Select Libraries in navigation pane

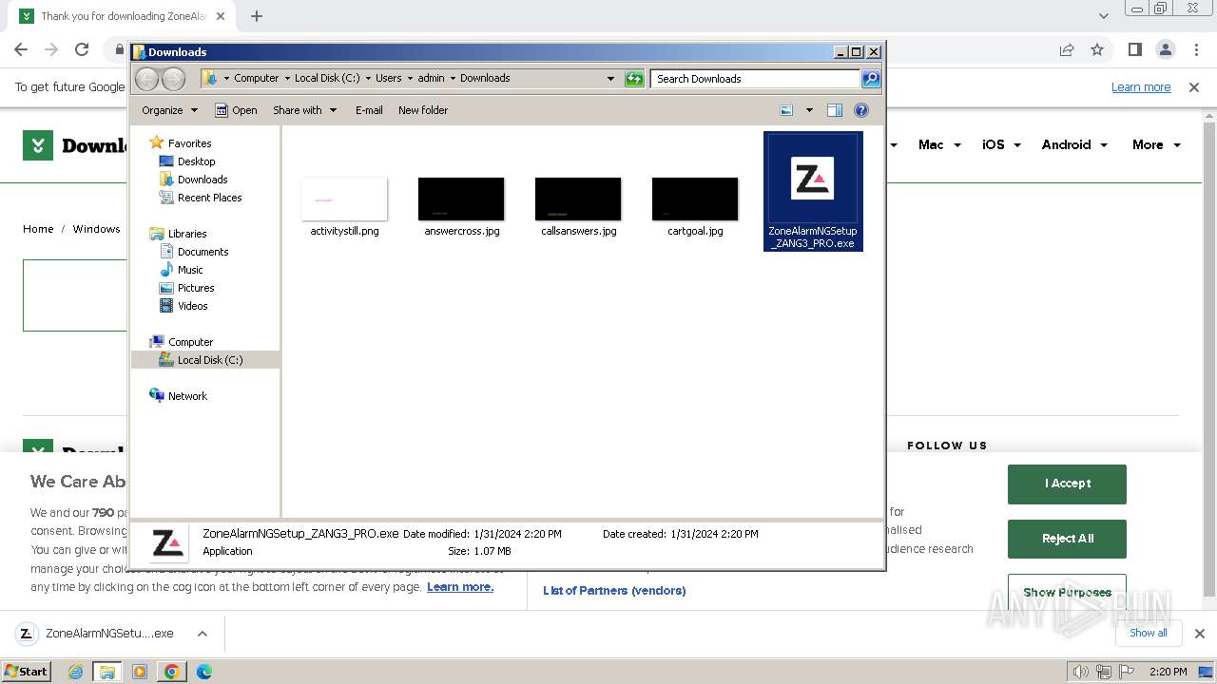(x=187, y=234)
